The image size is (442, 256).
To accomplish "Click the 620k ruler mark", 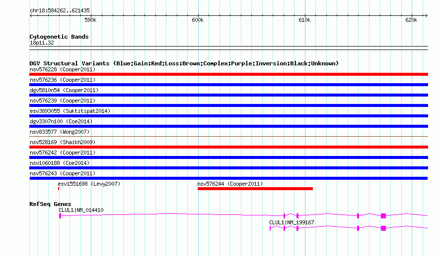I will tap(411, 20).
